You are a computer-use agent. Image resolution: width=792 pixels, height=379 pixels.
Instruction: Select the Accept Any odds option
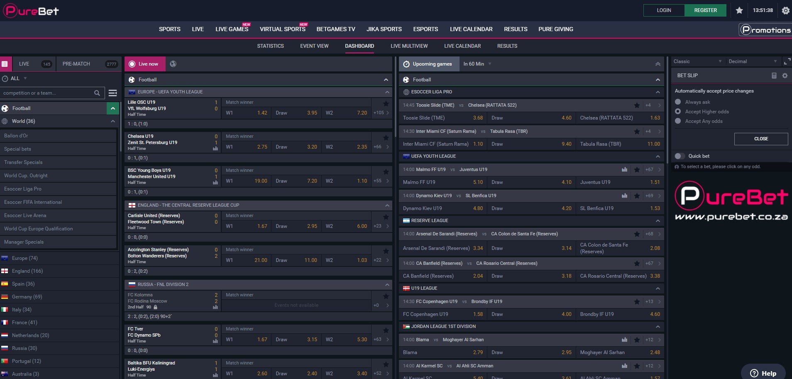click(x=678, y=121)
